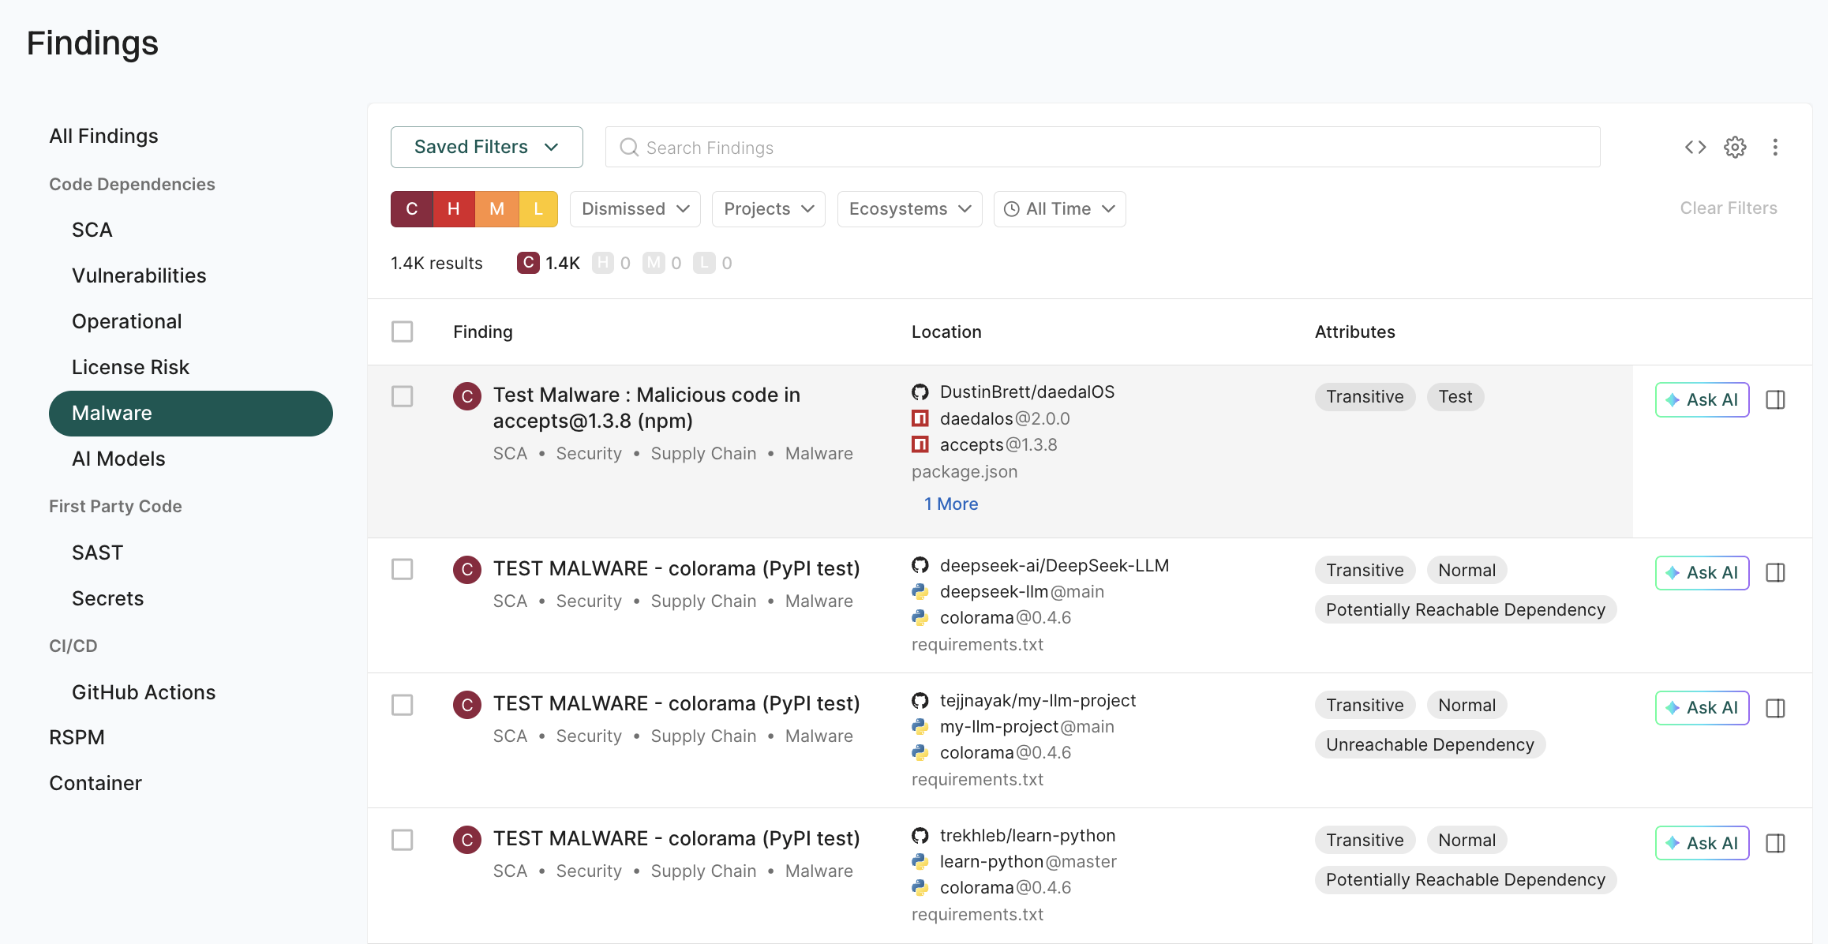Open findings settings via gear icon
This screenshot has height=944, width=1828.
pyautogui.click(x=1735, y=147)
